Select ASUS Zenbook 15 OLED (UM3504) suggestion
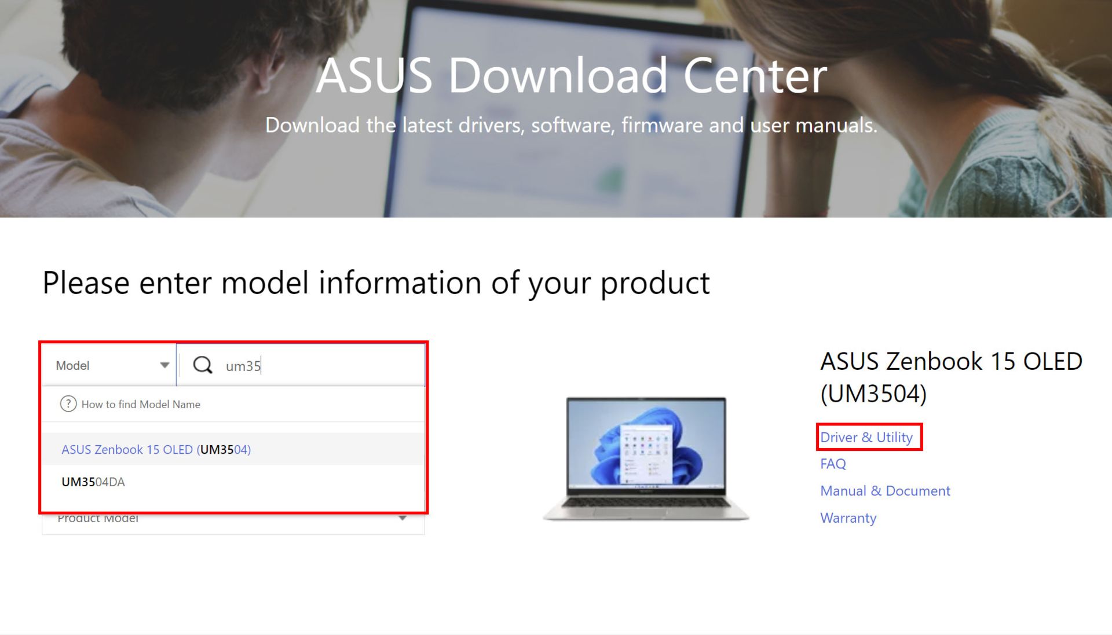Viewport: 1112px width, 635px height. pyautogui.click(x=156, y=450)
